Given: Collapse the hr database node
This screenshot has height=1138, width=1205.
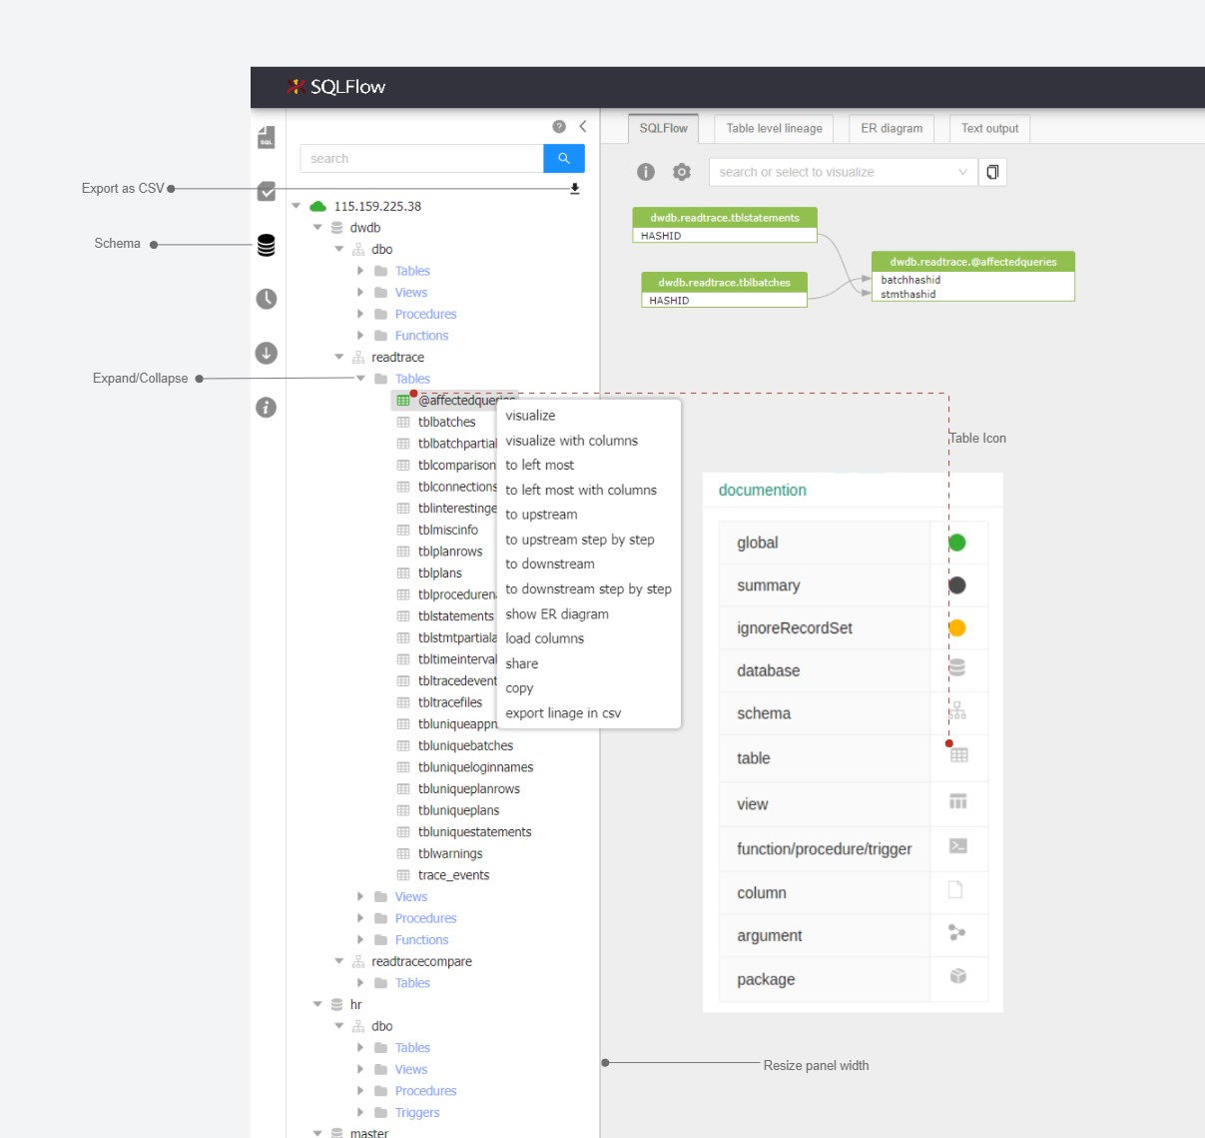Looking at the screenshot, I should pyautogui.click(x=317, y=1004).
